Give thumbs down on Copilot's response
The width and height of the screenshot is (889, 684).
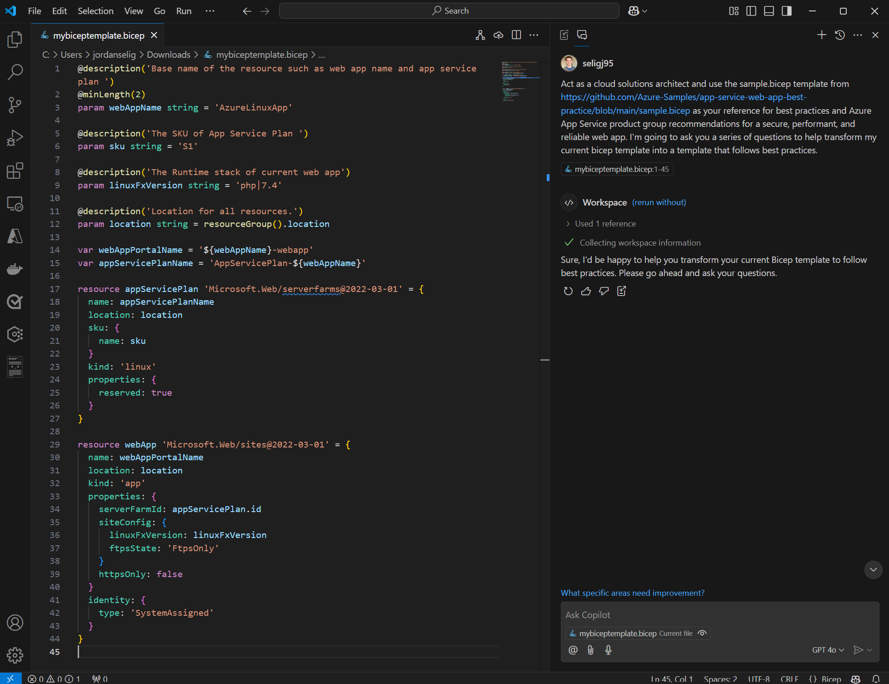point(604,291)
